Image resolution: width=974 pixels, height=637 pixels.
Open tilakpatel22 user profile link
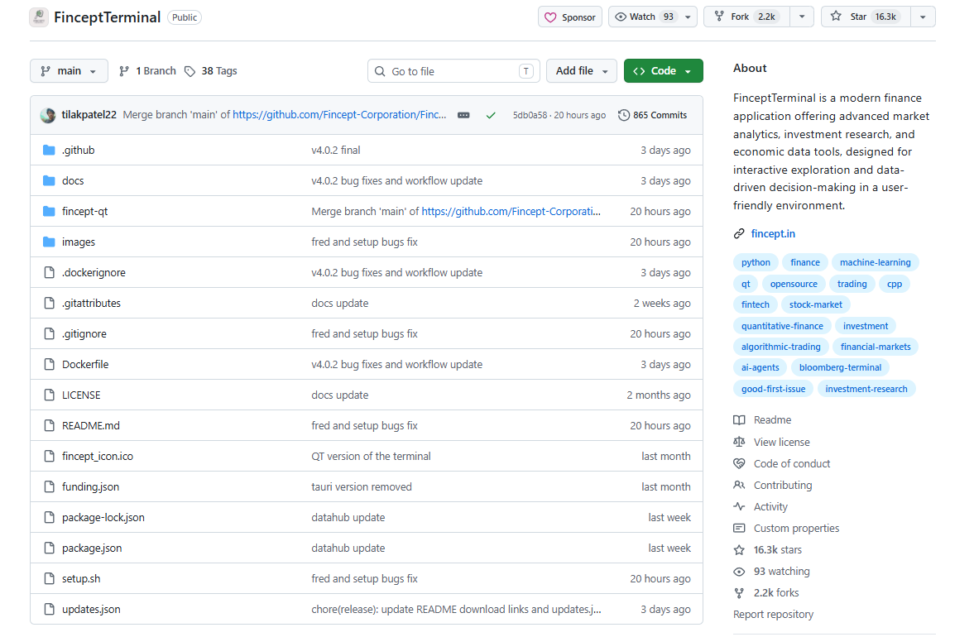click(x=89, y=115)
